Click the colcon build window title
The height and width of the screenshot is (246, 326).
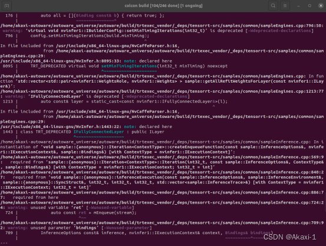point(163,6)
